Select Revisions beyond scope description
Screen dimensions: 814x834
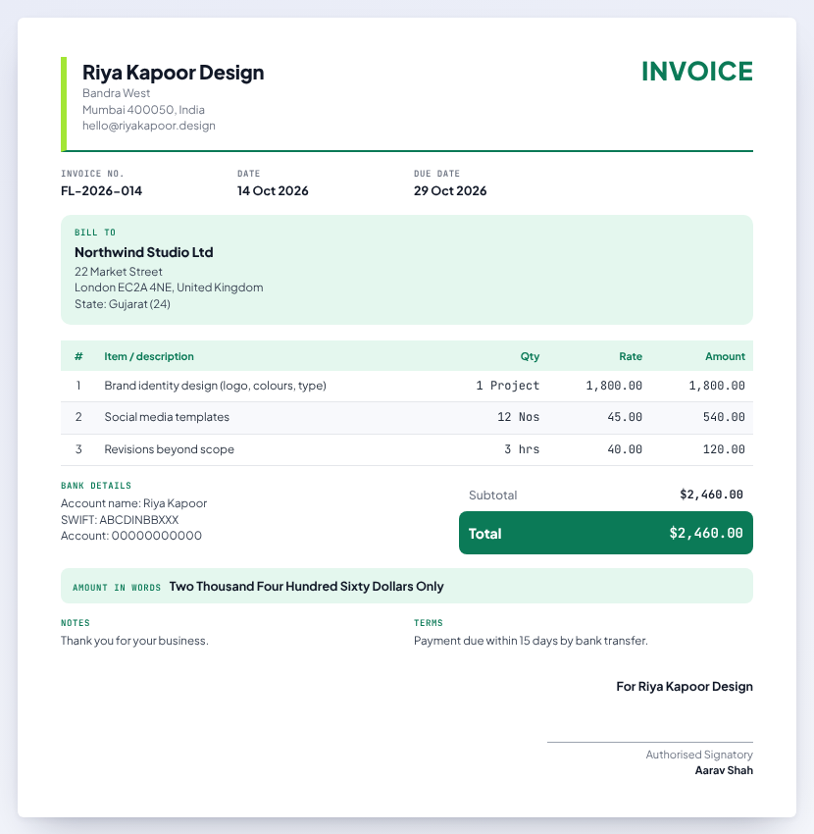pyautogui.click(x=169, y=449)
